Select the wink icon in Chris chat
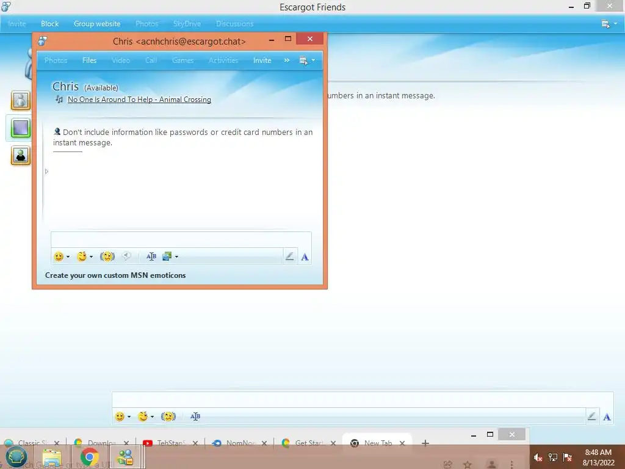Viewport: 625px width, 469px height. point(82,256)
